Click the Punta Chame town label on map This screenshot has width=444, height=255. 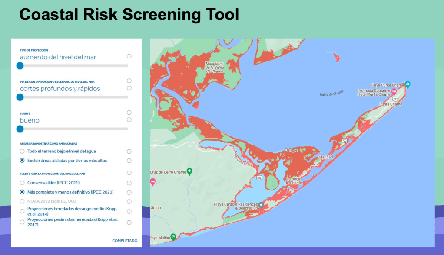pyautogui.click(x=391, y=104)
